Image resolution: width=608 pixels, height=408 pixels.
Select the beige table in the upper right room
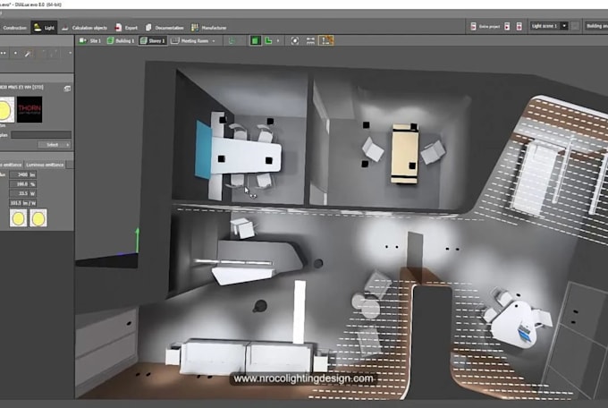405,154
